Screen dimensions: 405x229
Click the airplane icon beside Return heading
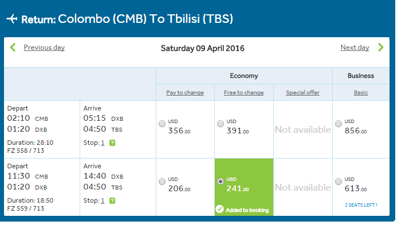12,19
